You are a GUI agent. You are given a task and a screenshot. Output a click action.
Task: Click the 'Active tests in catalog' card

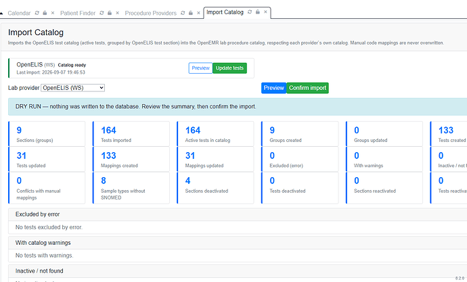(215, 134)
